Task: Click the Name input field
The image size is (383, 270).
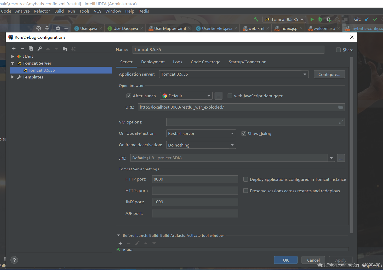Action: click(228, 50)
